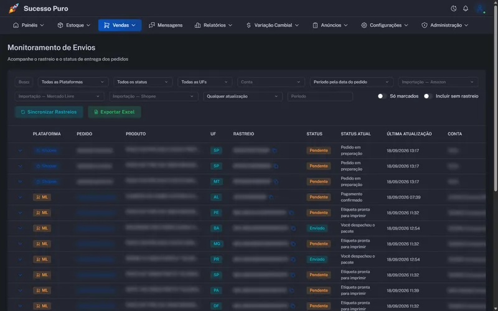Copy tracking code in the PR row

coord(293,259)
